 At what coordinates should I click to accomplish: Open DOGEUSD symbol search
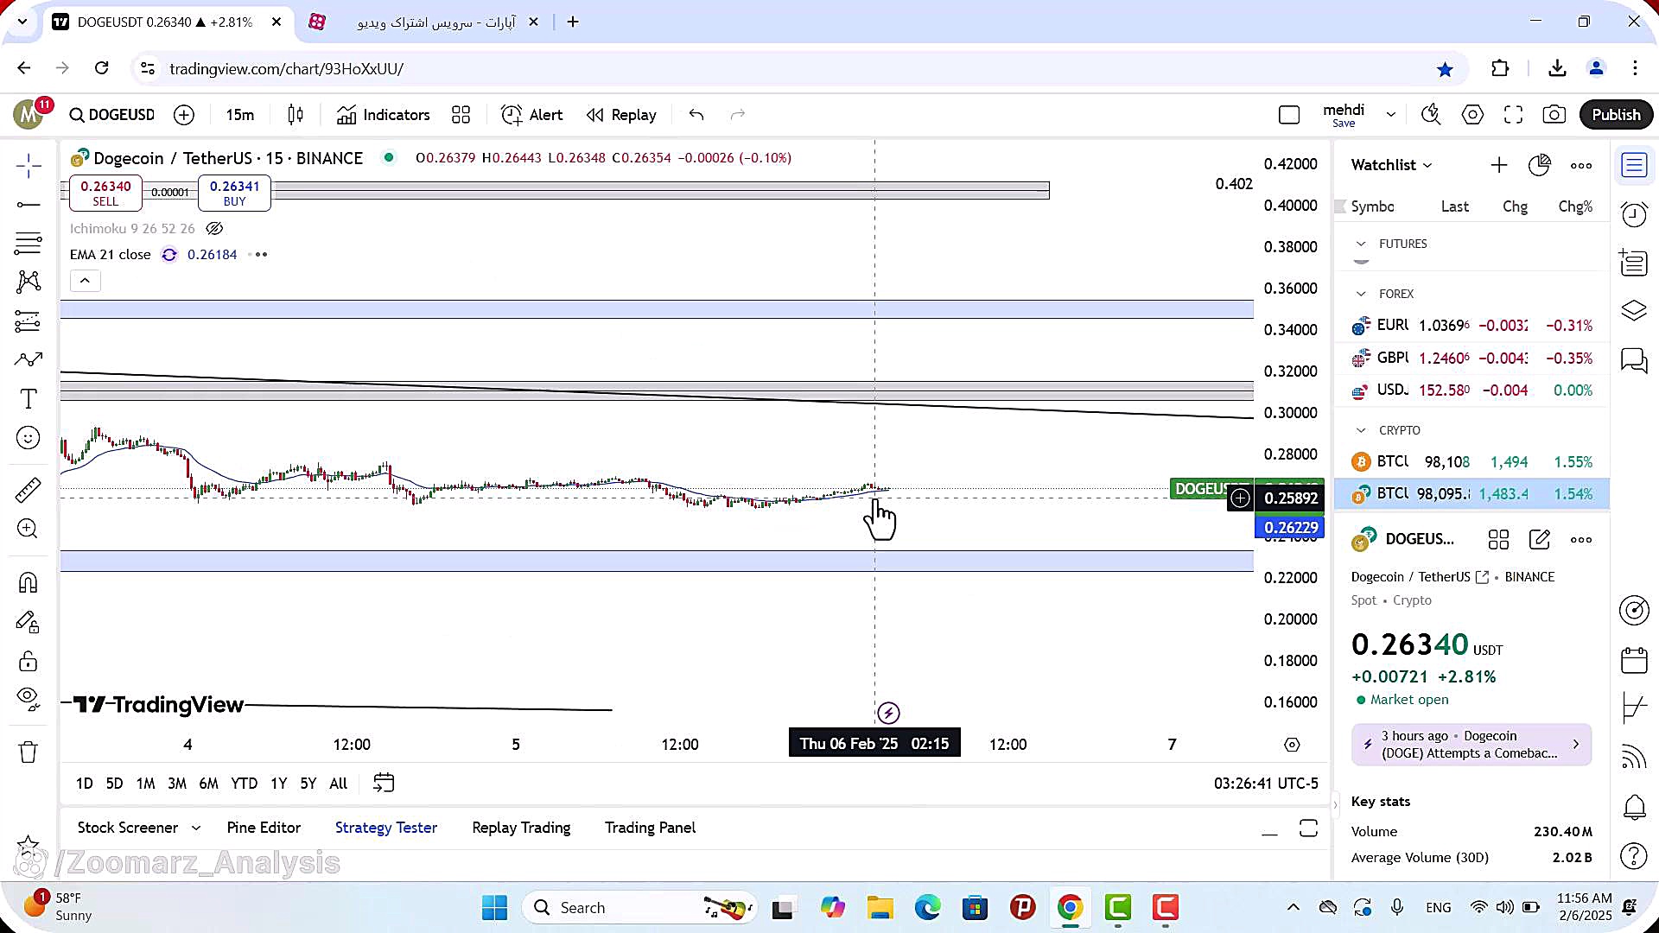tap(112, 115)
